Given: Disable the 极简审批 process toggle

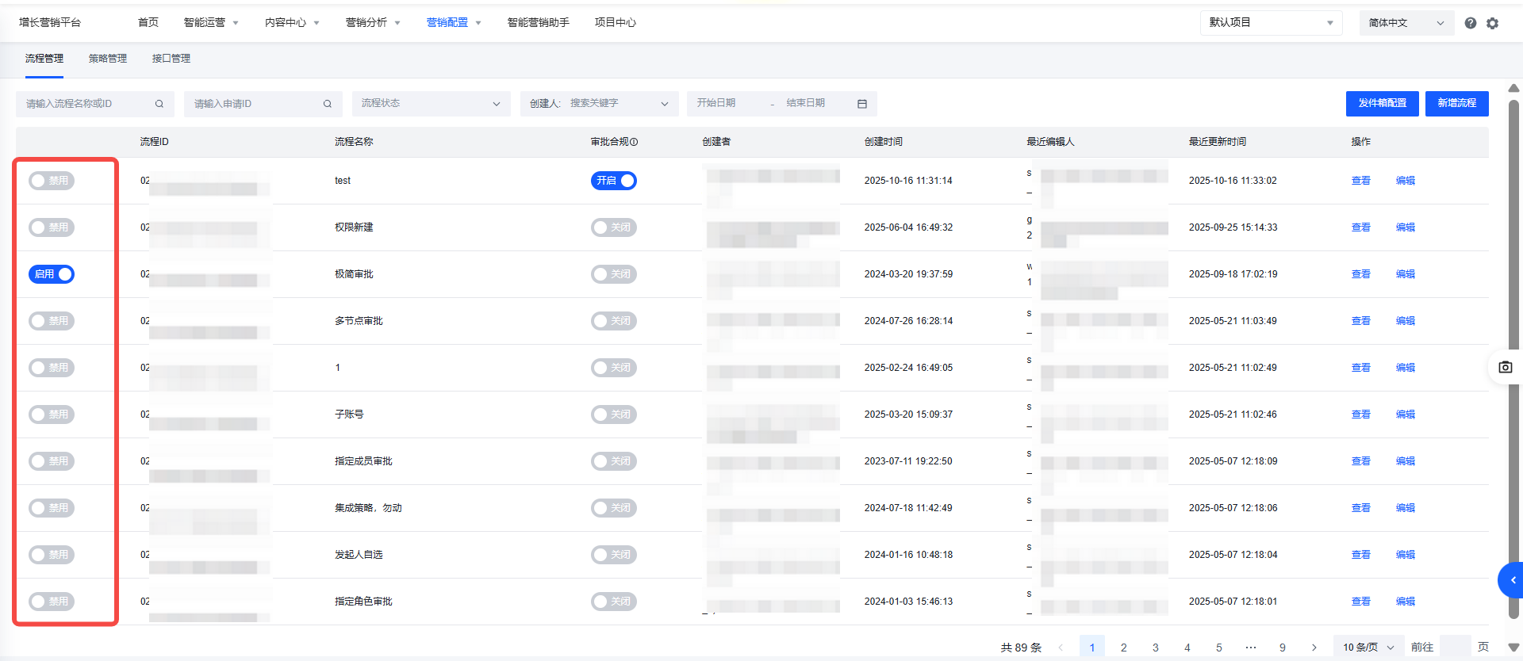Looking at the screenshot, I should [x=52, y=274].
